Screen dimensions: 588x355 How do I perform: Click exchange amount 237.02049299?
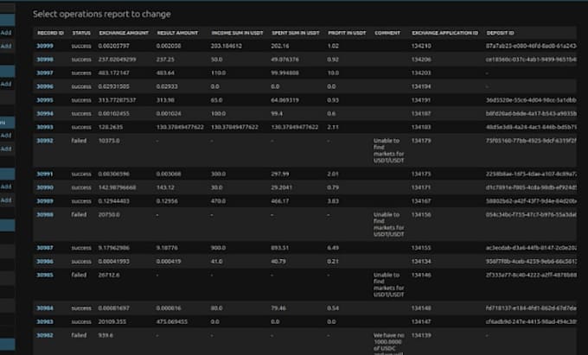[117, 60]
